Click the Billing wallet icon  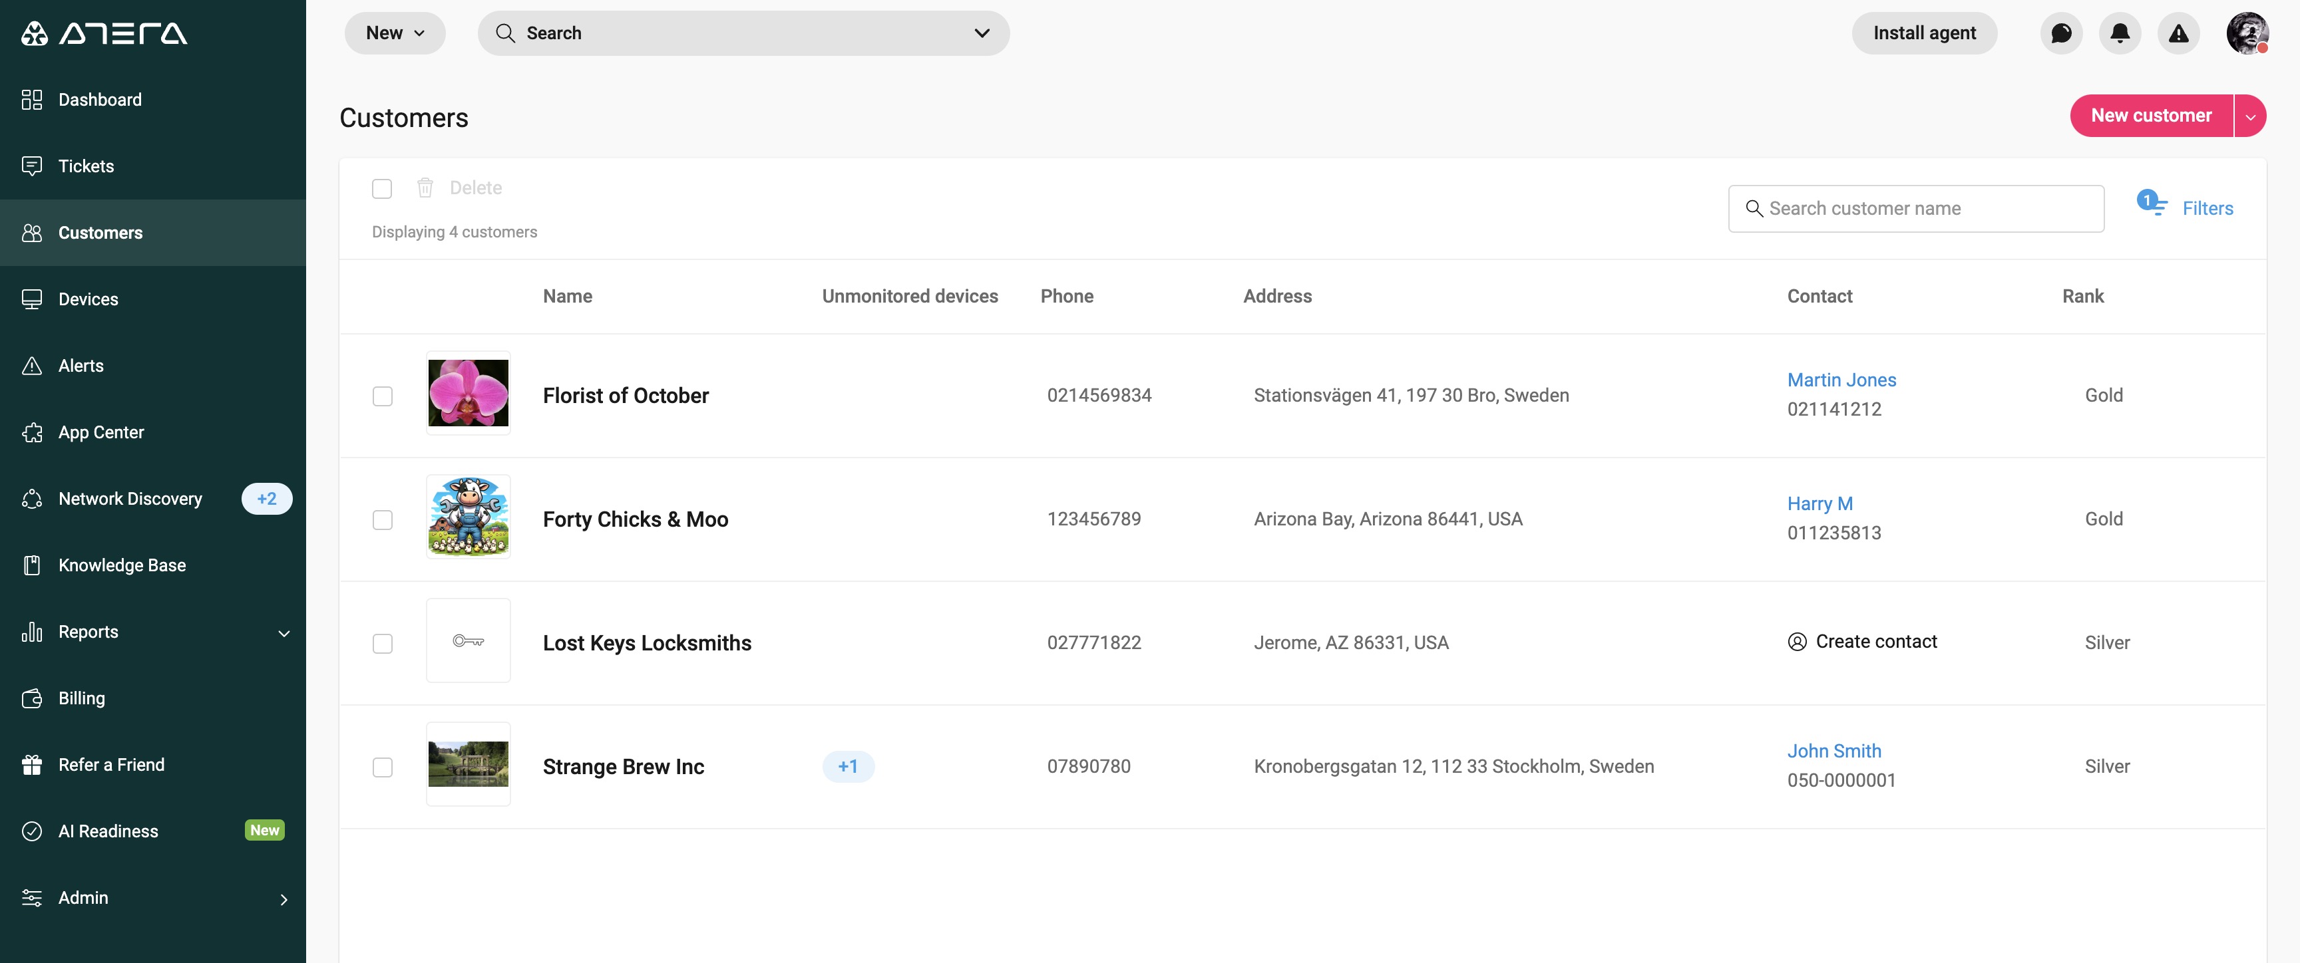click(32, 698)
